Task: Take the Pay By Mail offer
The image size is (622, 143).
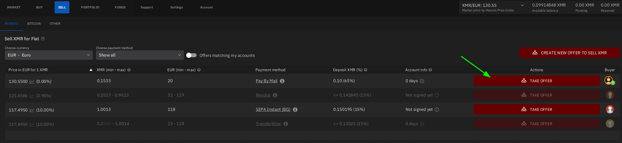Action: point(536,81)
